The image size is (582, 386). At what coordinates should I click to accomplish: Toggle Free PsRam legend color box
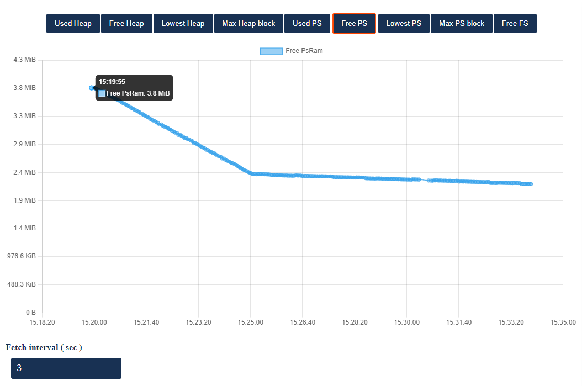click(271, 51)
